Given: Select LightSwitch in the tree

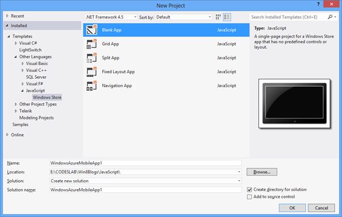Looking at the screenshot, I should point(30,50).
